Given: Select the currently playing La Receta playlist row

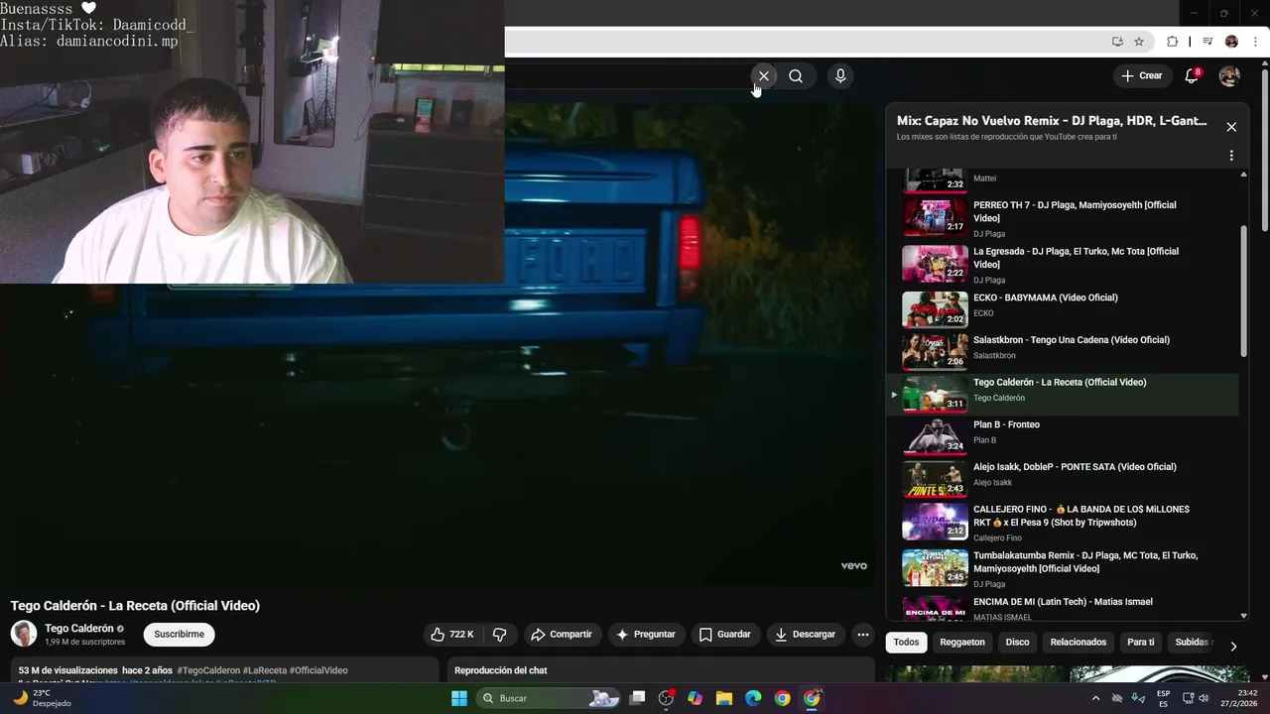Looking at the screenshot, I should (1062, 394).
